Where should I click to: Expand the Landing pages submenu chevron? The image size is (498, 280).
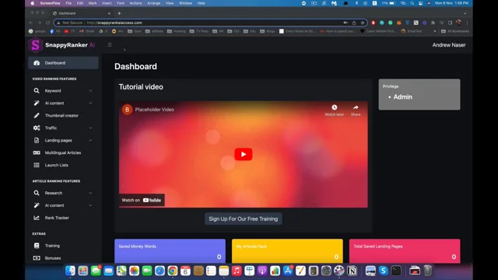90,140
